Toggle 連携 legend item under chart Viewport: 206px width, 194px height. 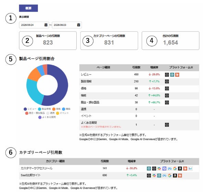[50, 113]
